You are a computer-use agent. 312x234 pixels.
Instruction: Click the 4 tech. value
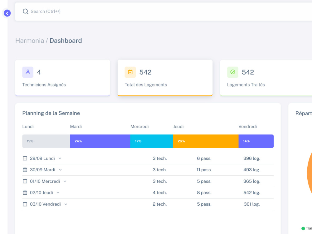click(160, 193)
